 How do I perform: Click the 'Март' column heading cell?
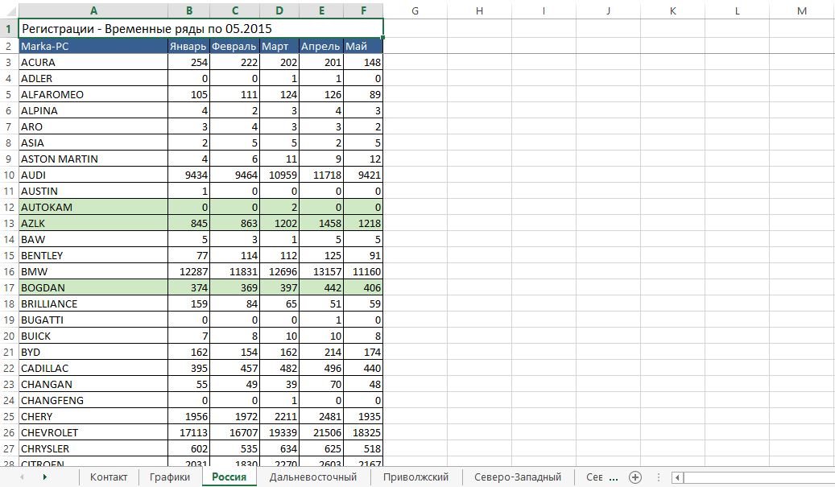(x=279, y=47)
